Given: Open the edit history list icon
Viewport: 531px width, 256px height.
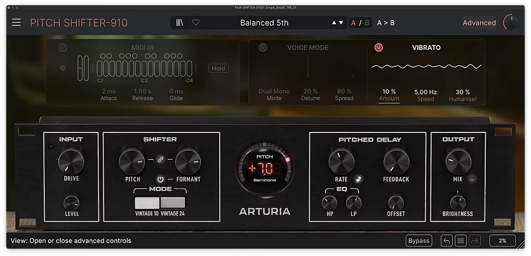Looking at the screenshot, I should point(460,241).
